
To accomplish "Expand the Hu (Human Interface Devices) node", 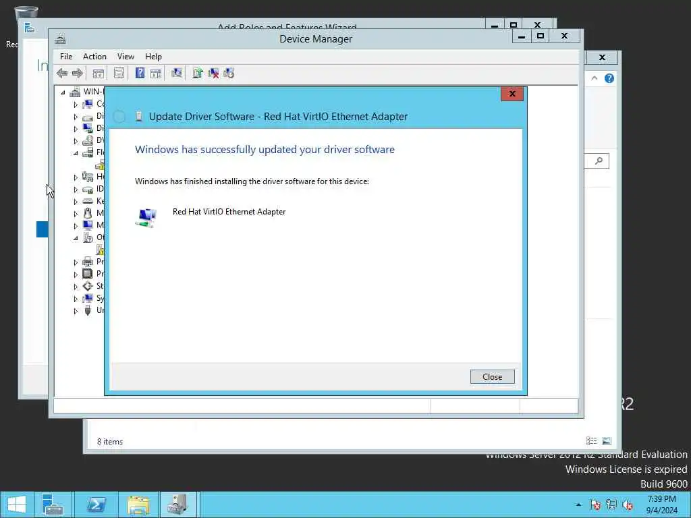I will [x=76, y=177].
